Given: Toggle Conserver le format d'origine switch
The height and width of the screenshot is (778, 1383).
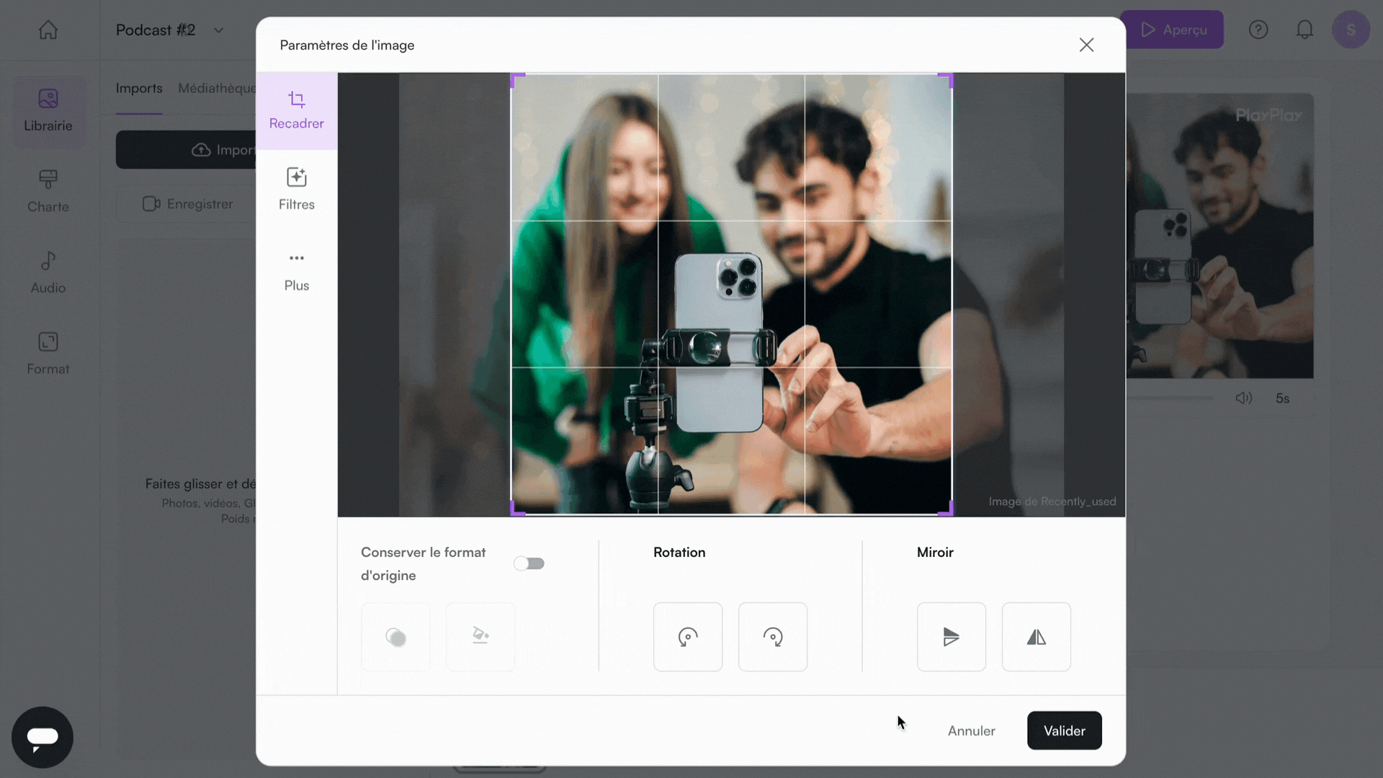Looking at the screenshot, I should pos(529,563).
